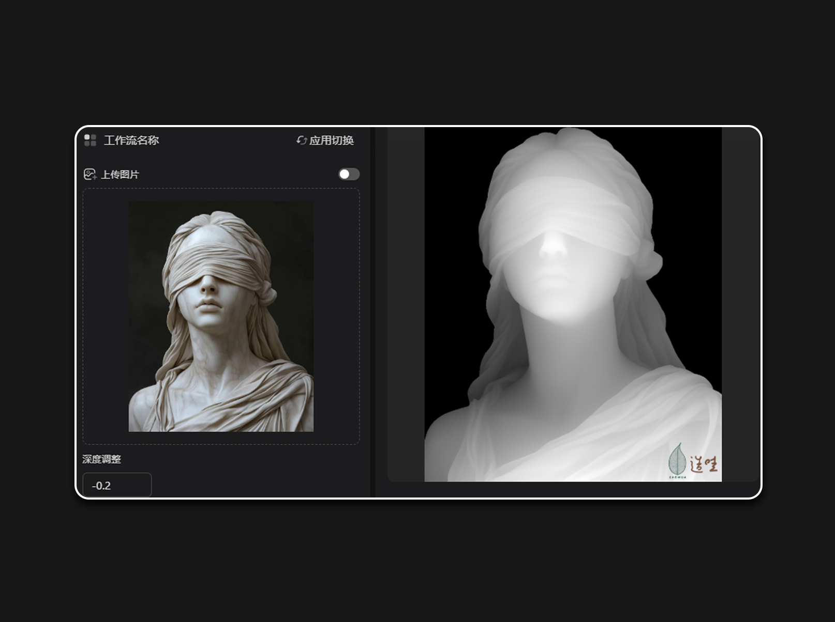Toggle the 上传图片 switch on
The width and height of the screenshot is (835, 622).
[x=349, y=174]
